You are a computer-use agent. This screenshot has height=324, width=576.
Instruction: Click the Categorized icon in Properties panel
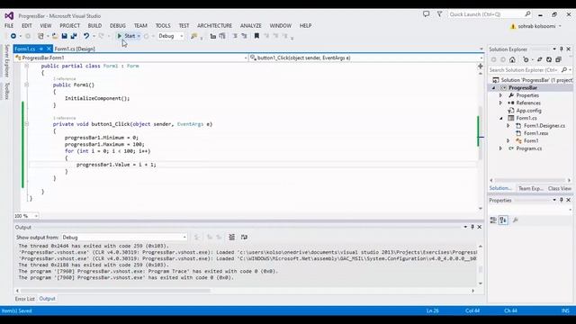tap(493, 220)
